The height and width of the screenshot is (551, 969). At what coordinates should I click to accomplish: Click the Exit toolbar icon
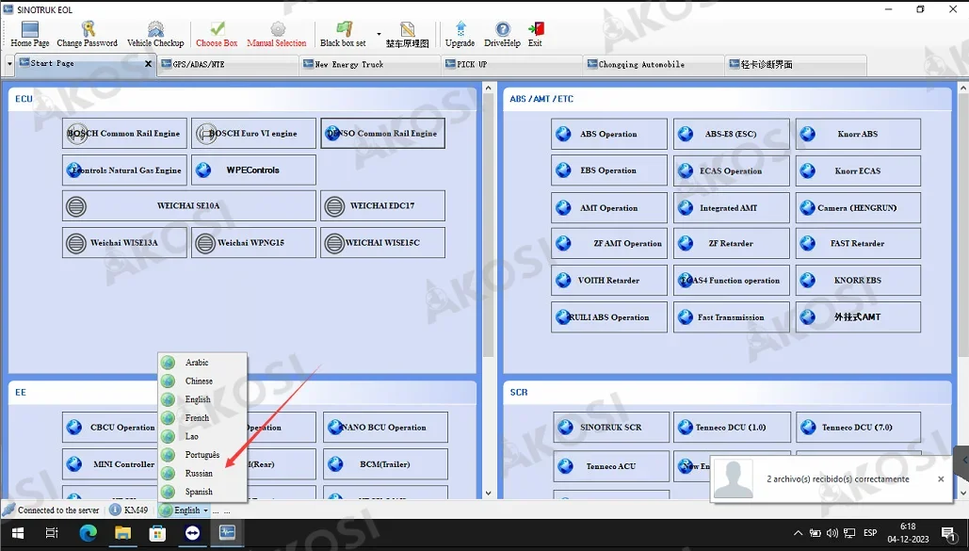pos(536,29)
